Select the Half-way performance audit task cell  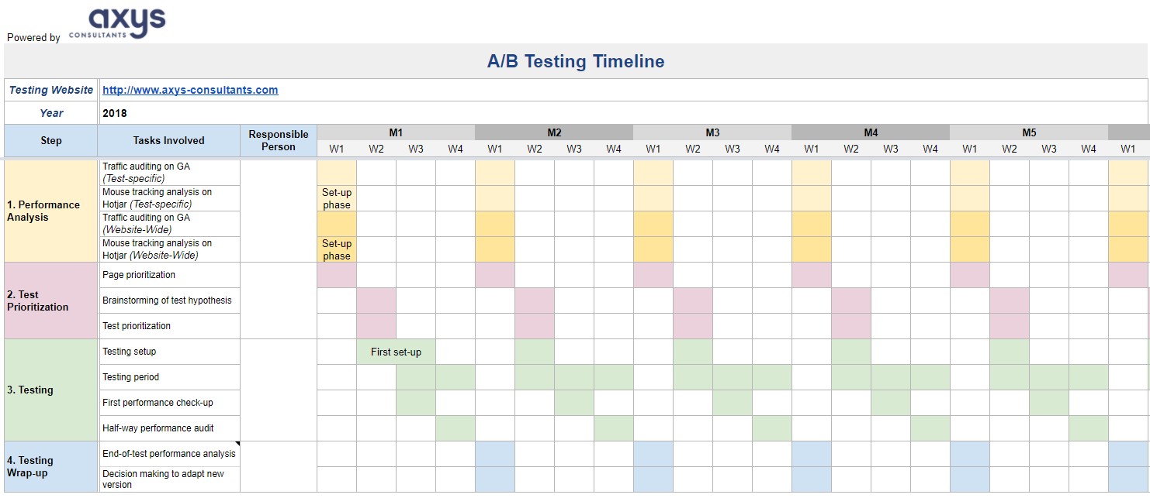click(x=168, y=428)
